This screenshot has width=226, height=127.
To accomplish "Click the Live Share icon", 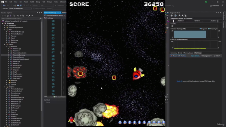I will click(x=211, y=6).
